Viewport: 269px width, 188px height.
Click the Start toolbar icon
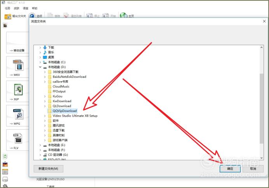coord(105,16)
